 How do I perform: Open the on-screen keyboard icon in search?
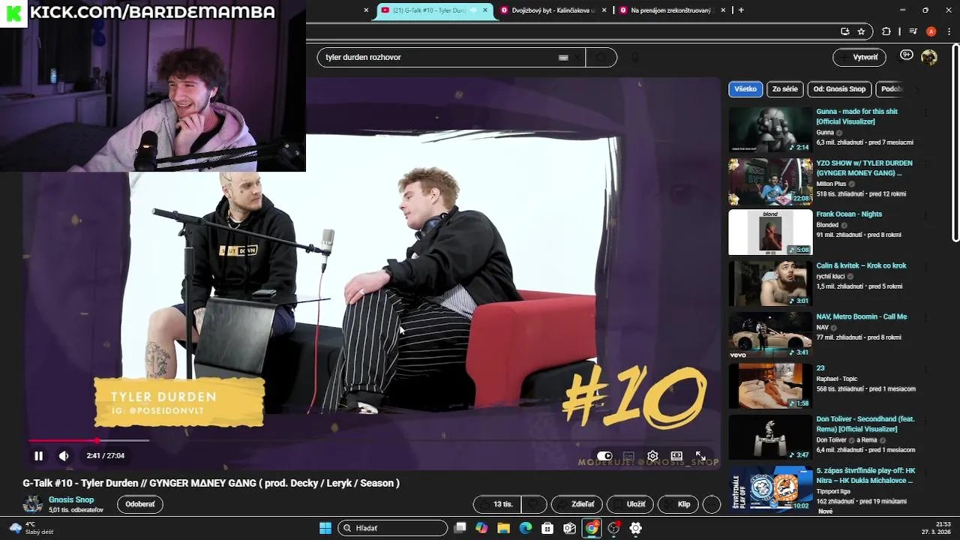[x=563, y=58]
